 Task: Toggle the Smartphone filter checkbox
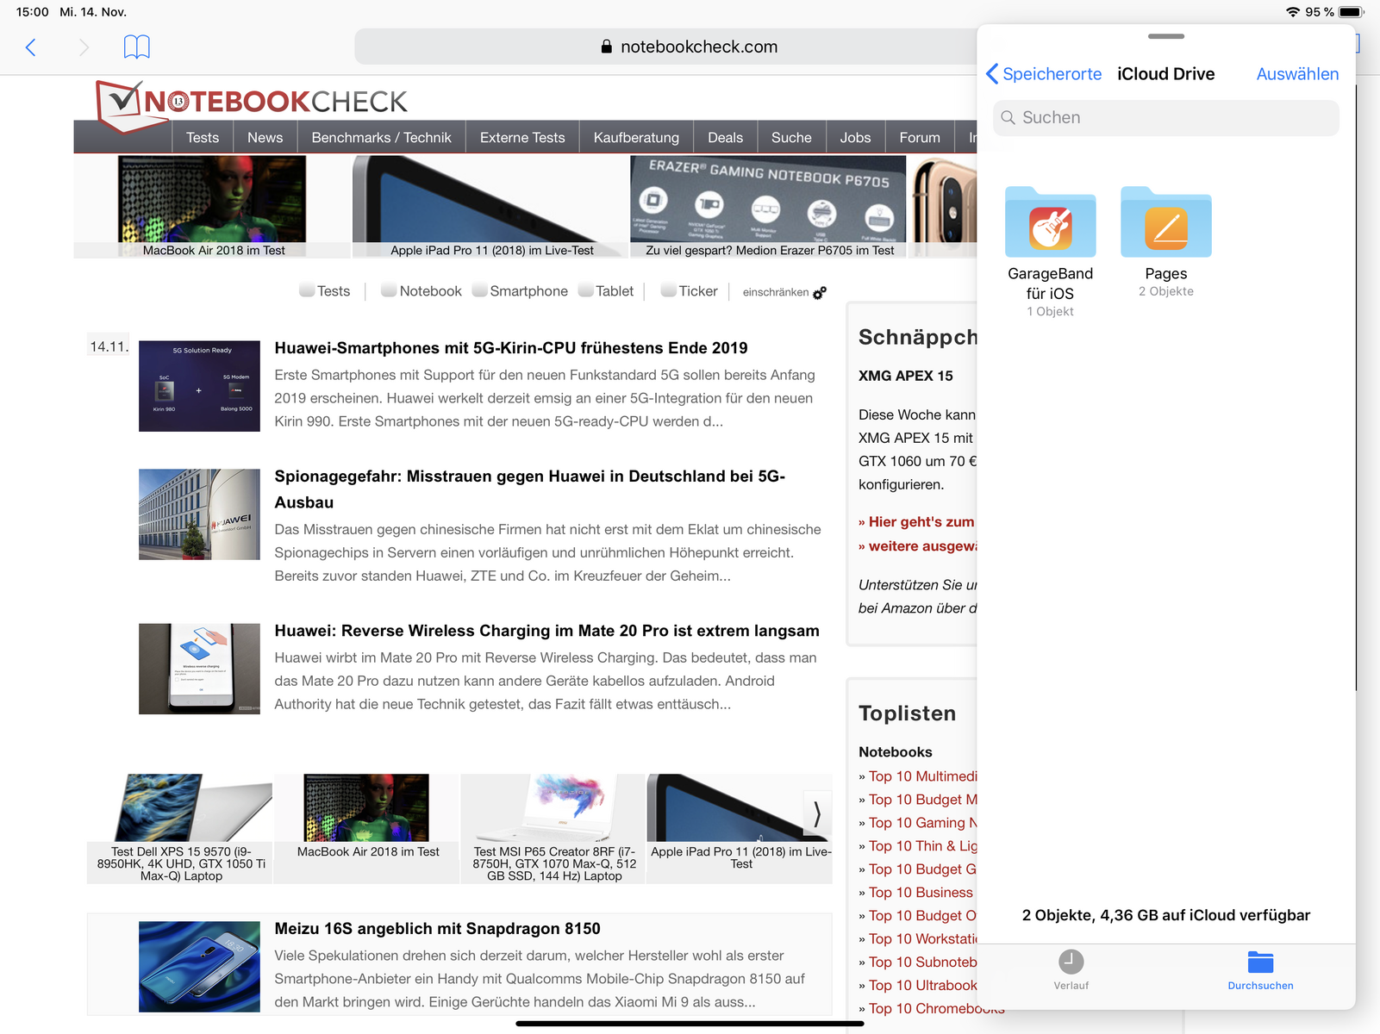[x=480, y=290]
